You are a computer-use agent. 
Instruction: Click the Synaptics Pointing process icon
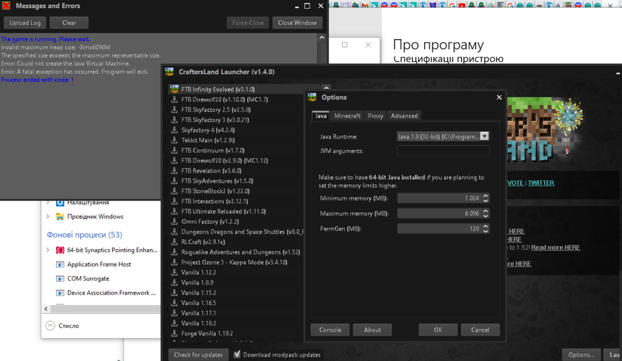point(60,250)
